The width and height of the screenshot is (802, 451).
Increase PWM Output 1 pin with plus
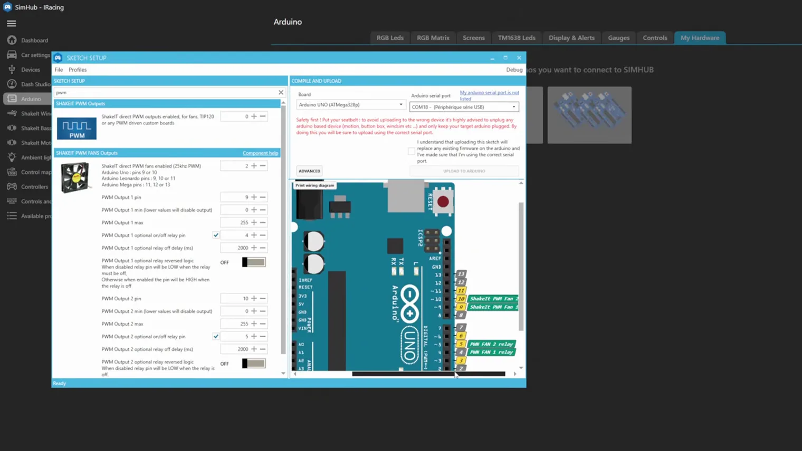tap(254, 197)
